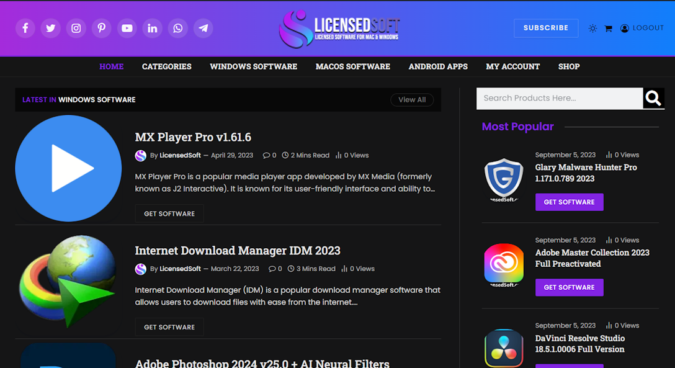Open the WhatsApp contact icon
The image size is (675, 368).
pos(178,28)
